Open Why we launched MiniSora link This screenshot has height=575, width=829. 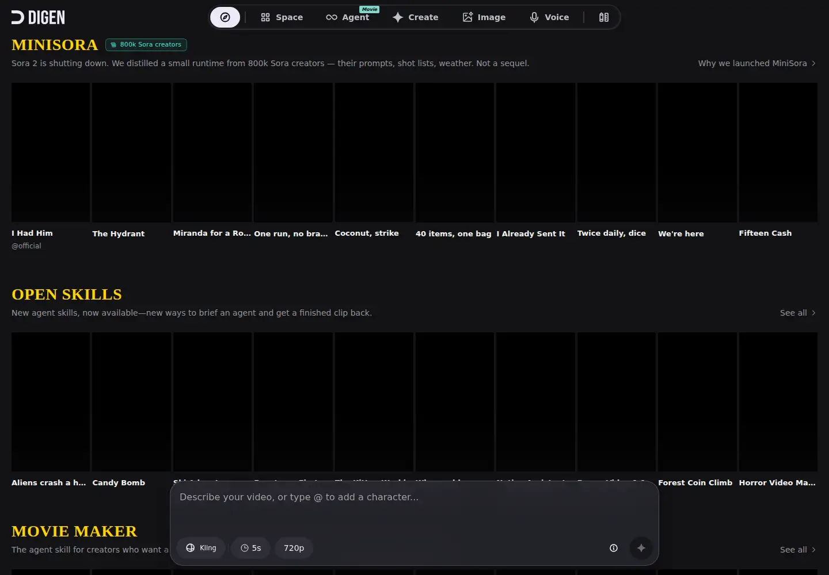[756, 63]
